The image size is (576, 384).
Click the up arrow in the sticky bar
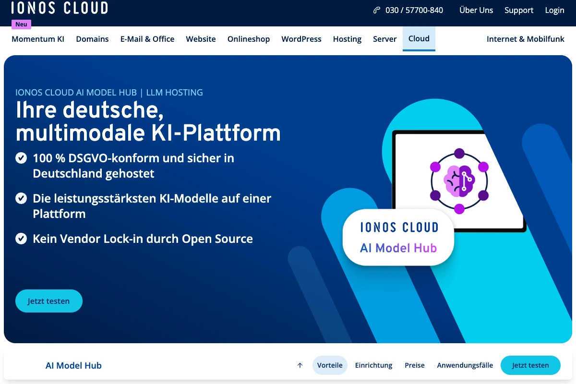[300, 365]
